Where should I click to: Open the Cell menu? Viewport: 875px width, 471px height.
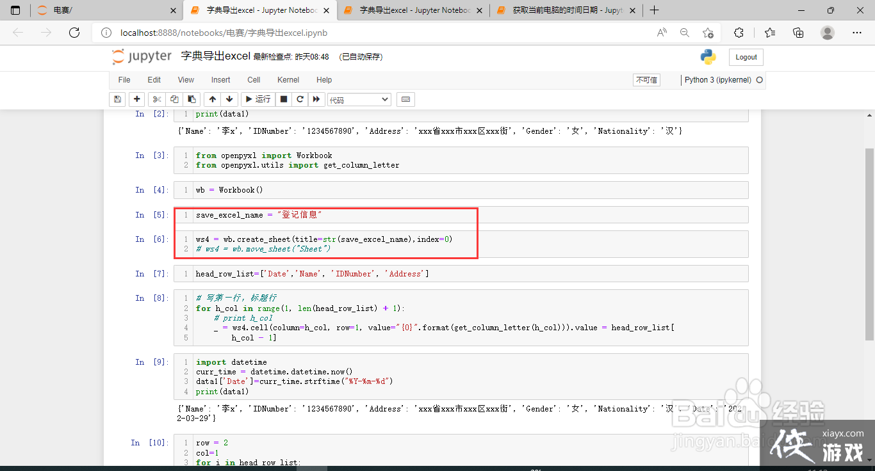pos(254,80)
